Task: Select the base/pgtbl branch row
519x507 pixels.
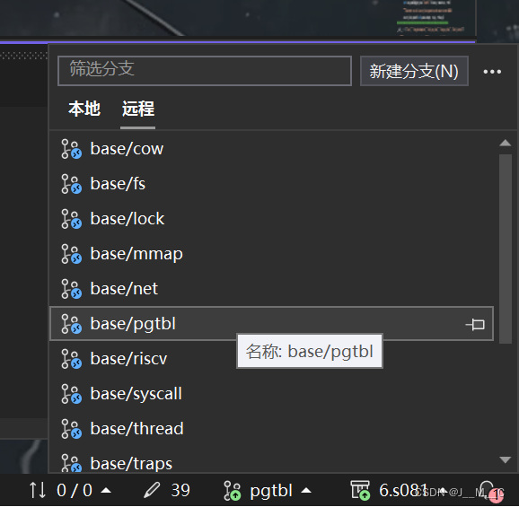Action: pyautogui.click(x=271, y=324)
